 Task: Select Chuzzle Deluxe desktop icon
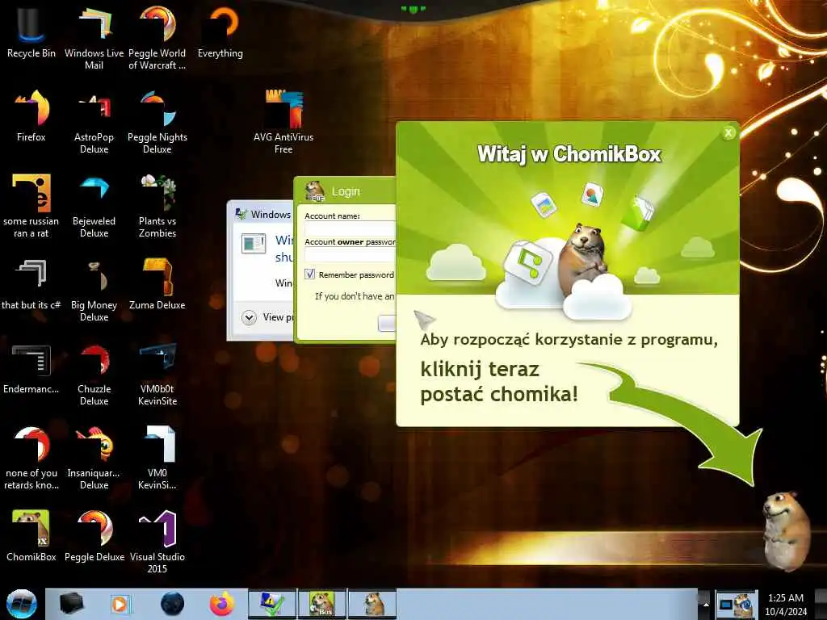point(94,373)
